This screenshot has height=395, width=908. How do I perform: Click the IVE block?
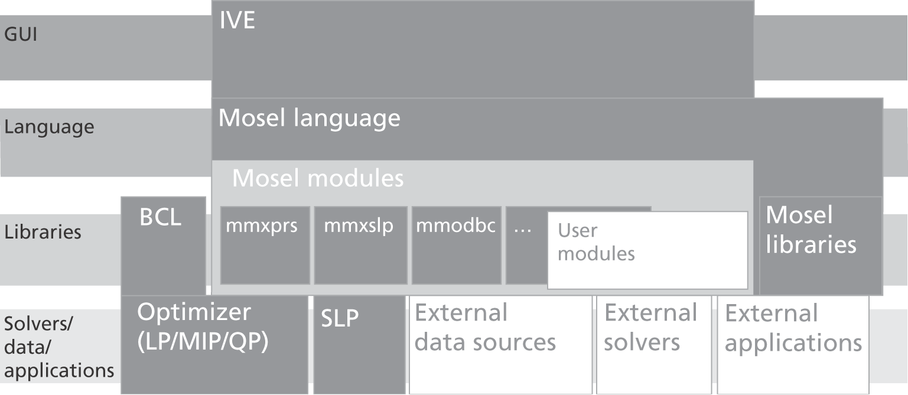(482, 48)
